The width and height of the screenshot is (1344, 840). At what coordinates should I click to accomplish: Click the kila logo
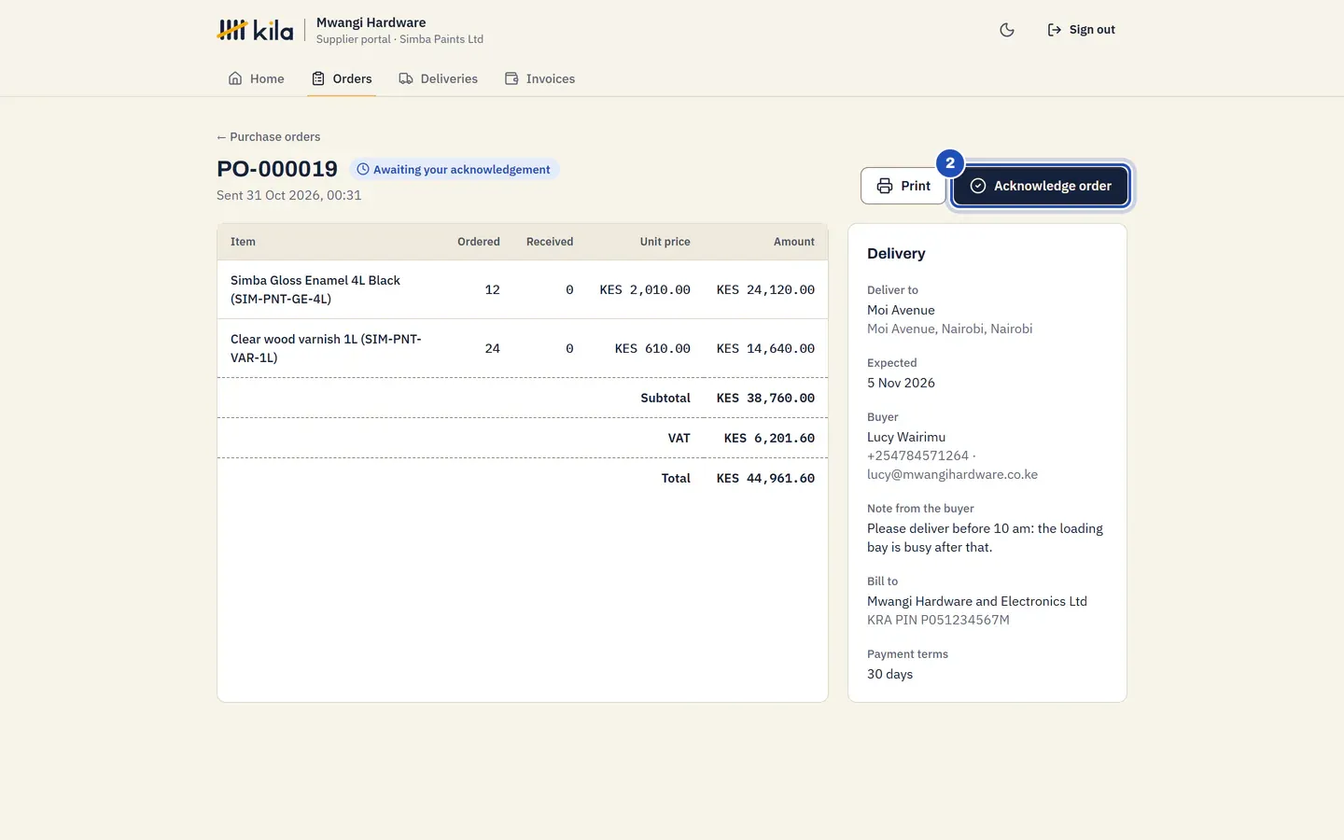tap(255, 30)
